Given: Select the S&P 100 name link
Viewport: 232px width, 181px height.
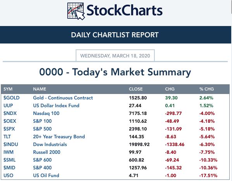Looking at the screenshot, I should (42, 121).
